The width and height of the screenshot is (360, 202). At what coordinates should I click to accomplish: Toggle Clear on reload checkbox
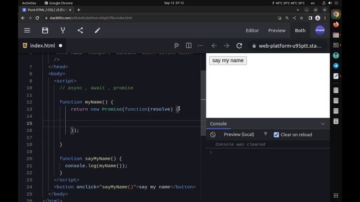(x=276, y=135)
